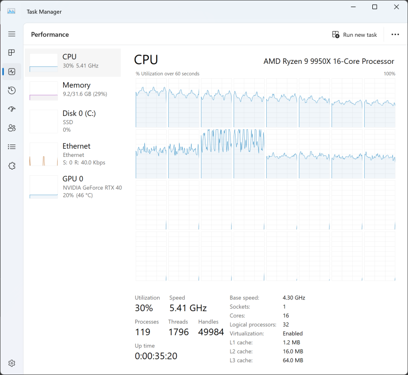The width and height of the screenshot is (408, 375).
Task: Select the Performance page icon
Action: [12, 72]
